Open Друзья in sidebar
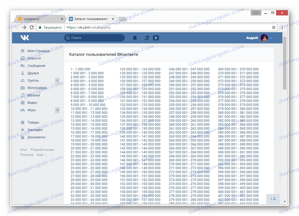The height and width of the screenshot is (216, 299). coord(33,73)
